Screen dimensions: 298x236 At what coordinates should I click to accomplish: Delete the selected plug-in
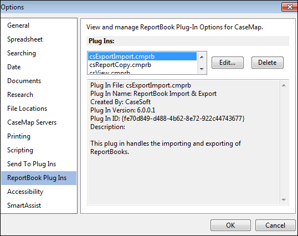(x=268, y=63)
